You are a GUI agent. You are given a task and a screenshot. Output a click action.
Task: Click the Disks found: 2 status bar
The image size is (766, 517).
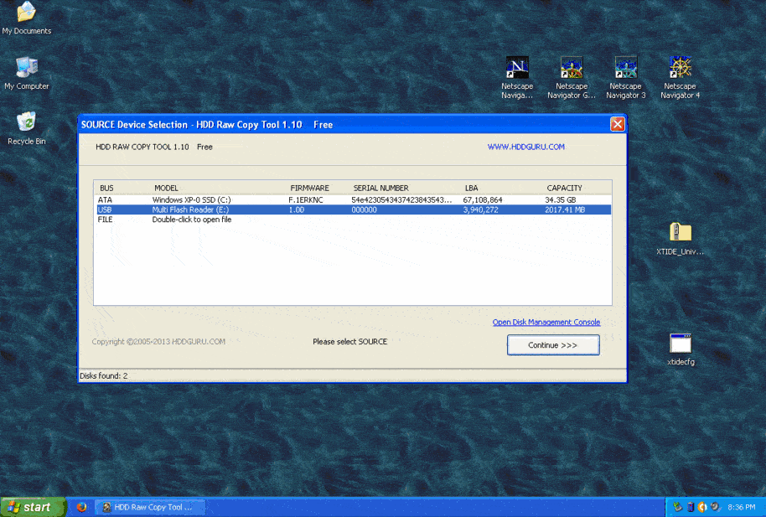point(352,375)
